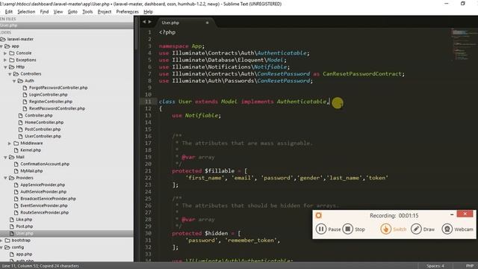This screenshot has width=478, height=269.
Task: Open the Tools menu
Action: 87,12
